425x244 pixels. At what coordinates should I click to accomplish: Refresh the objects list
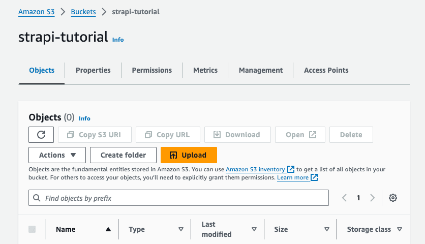coord(41,135)
